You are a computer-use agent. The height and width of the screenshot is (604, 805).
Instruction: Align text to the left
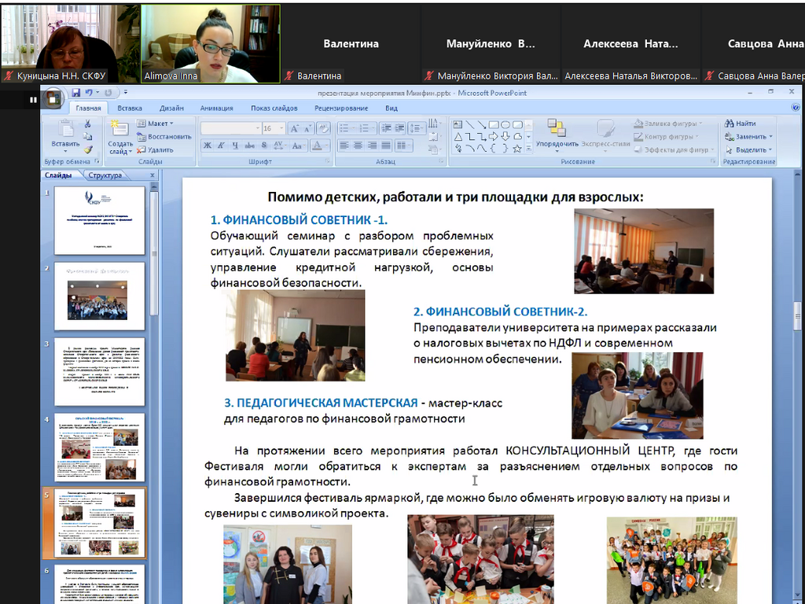point(344,145)
